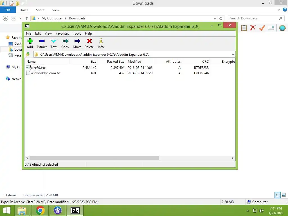This screenshot has height=216, width=288.
Task: Expand the My Computer breadcrumb arrow
Action: [x=66, y=18]
